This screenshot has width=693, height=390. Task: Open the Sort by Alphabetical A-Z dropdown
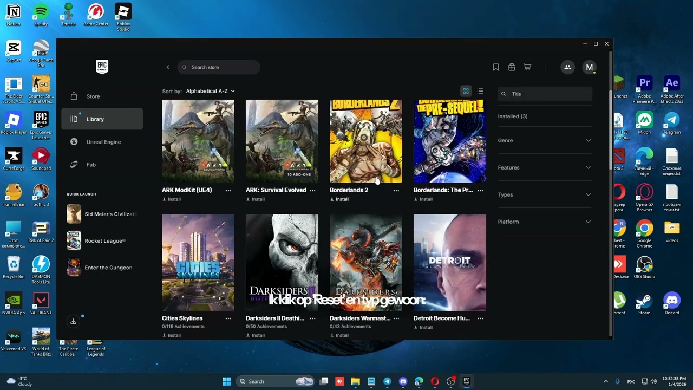(210, 91)
